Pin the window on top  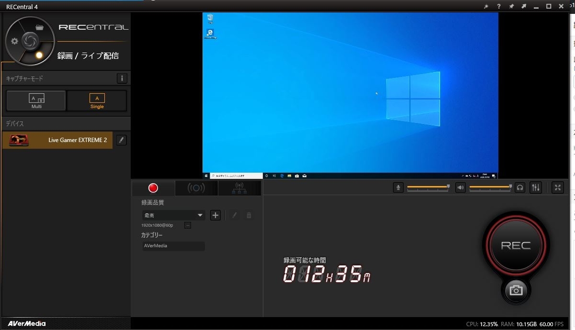[511, 7]
